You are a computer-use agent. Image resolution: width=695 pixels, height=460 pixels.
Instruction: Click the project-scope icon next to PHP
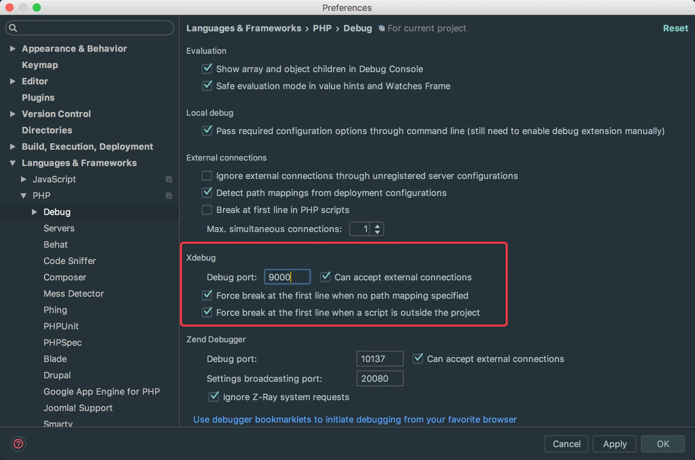(x=169, y=196)
